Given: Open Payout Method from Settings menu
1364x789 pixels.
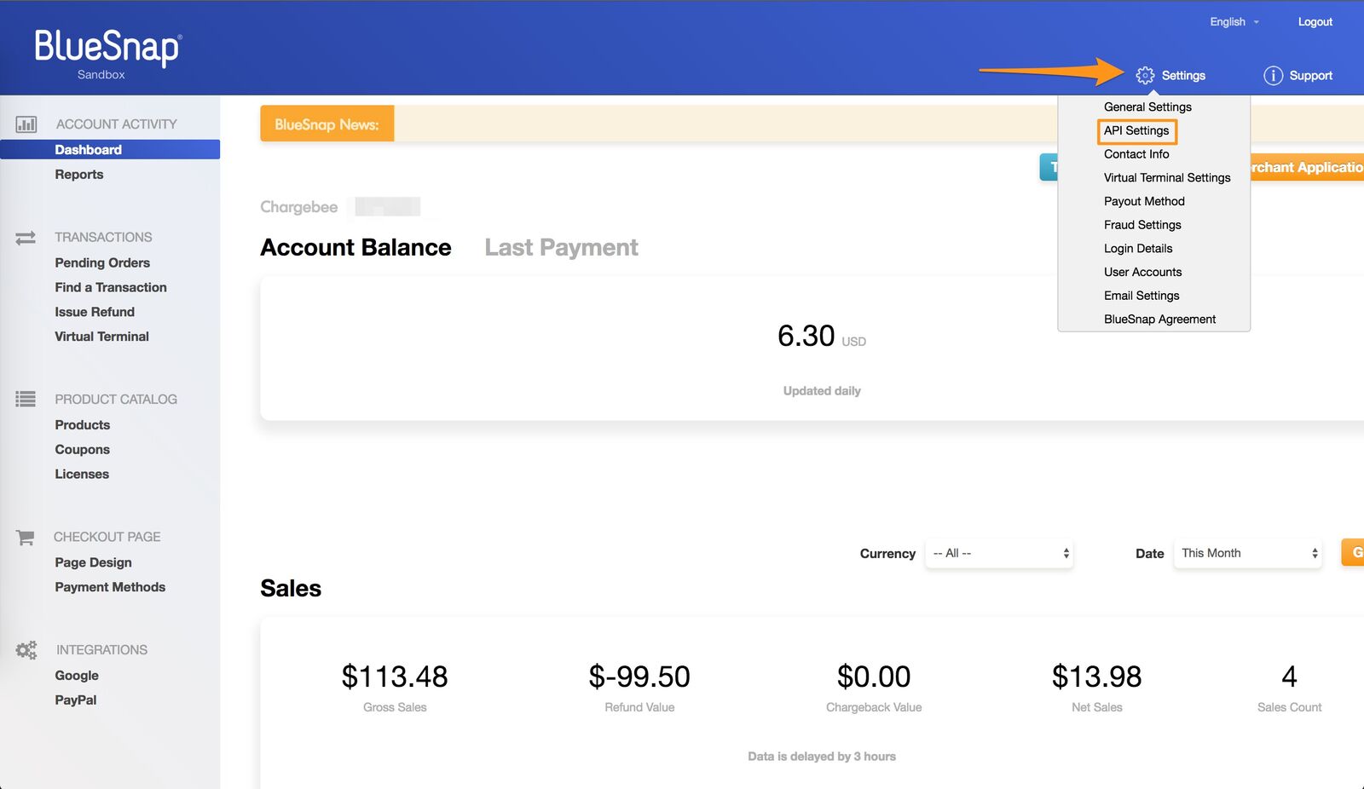Looking at the screenshot, I should click(1144, 202).
